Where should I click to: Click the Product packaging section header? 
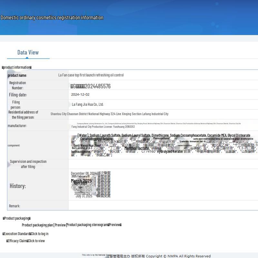(x=17, y=218)
